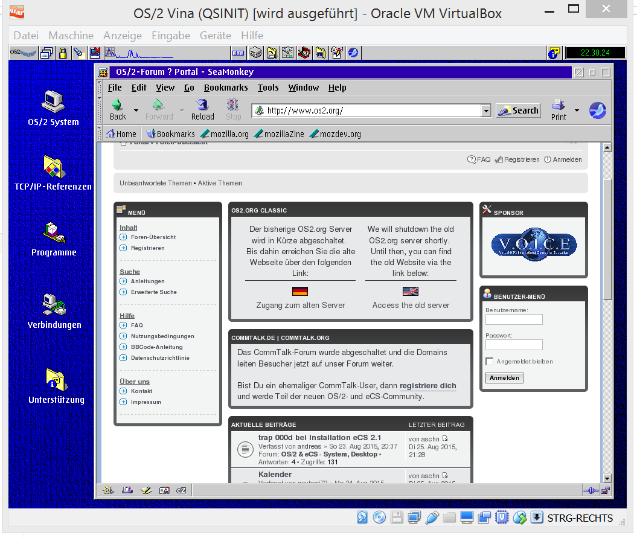Click the V.O.I.C.E sponsor banner
Image resolution: width=637 pixels, height=538 pixels.
[533, 244]
